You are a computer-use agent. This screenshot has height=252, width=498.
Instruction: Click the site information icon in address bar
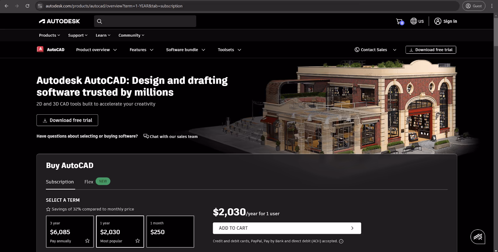point(40,6)
